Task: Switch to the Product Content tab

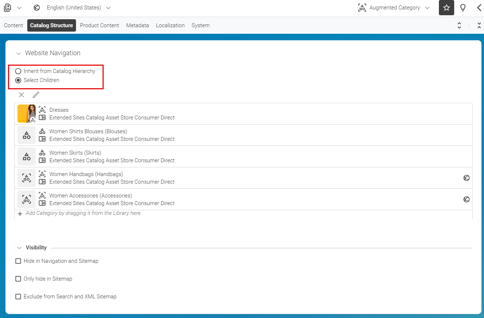Action: pos(99,25)
